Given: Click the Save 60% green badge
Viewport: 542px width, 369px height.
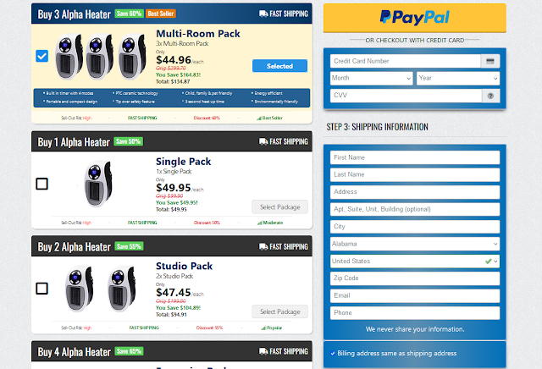Looking at the screenshot, I should click(129, 14).
